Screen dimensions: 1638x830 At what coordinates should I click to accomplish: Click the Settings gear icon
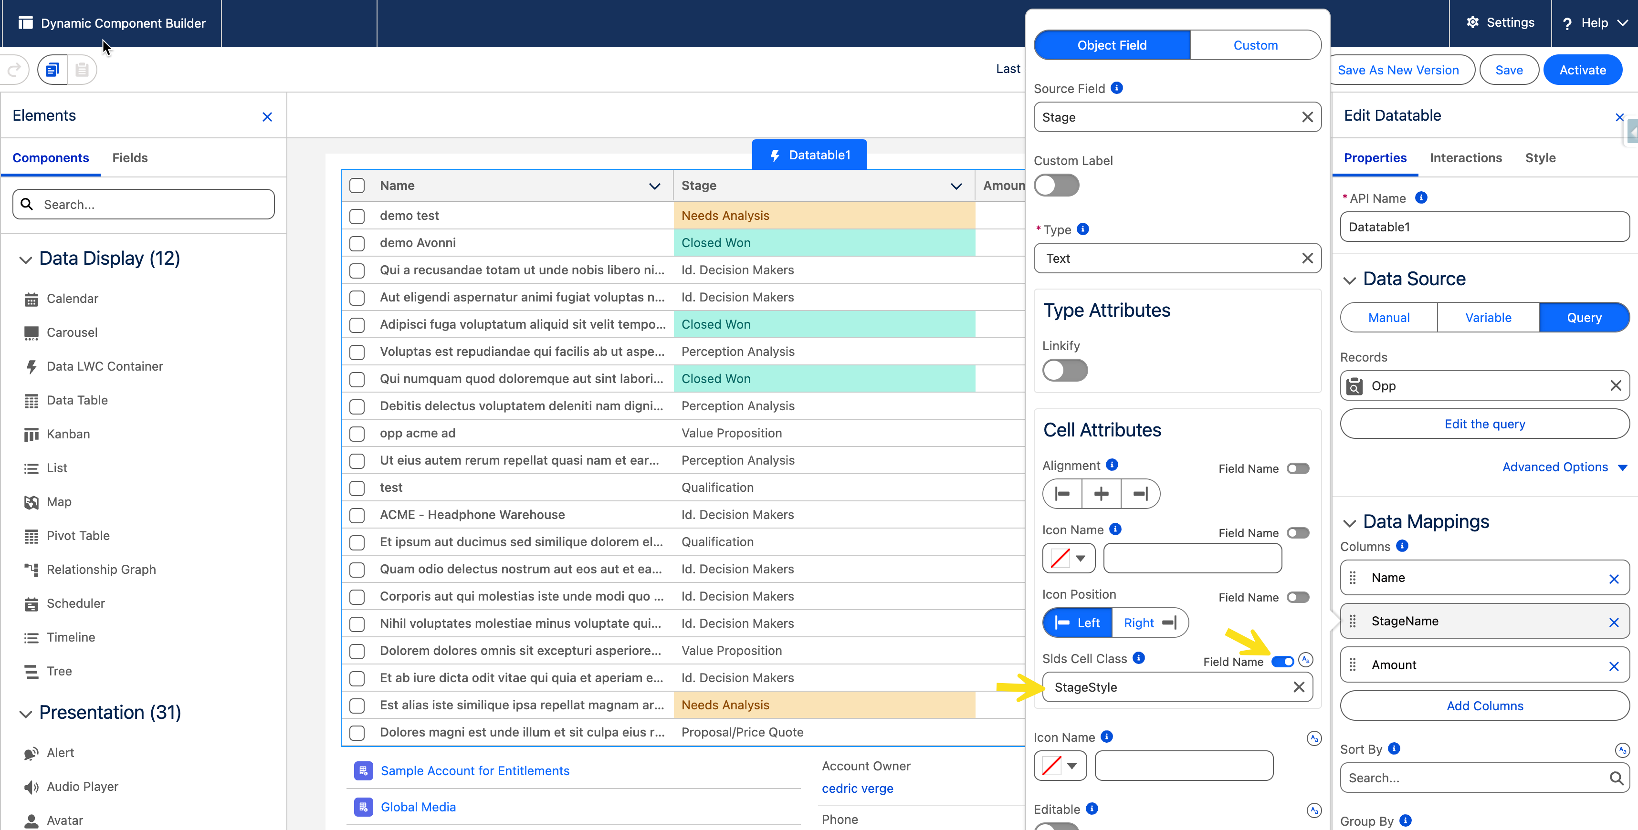click(x=1473, y=23)
